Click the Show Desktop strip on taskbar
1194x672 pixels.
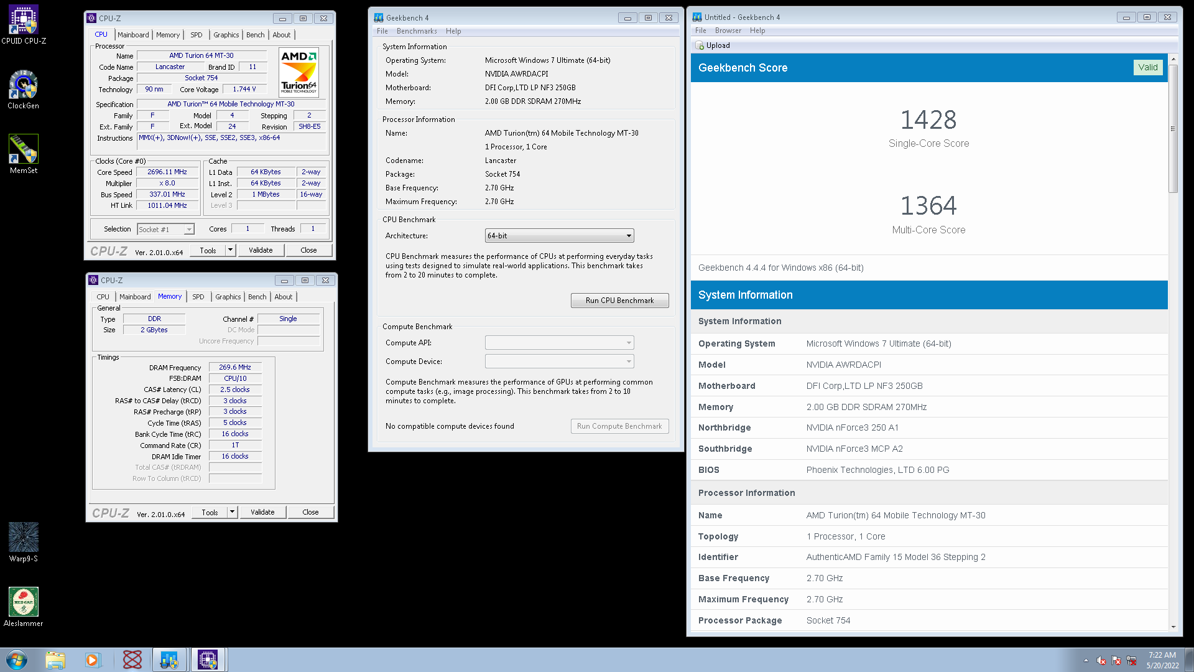pos(1189,660)
